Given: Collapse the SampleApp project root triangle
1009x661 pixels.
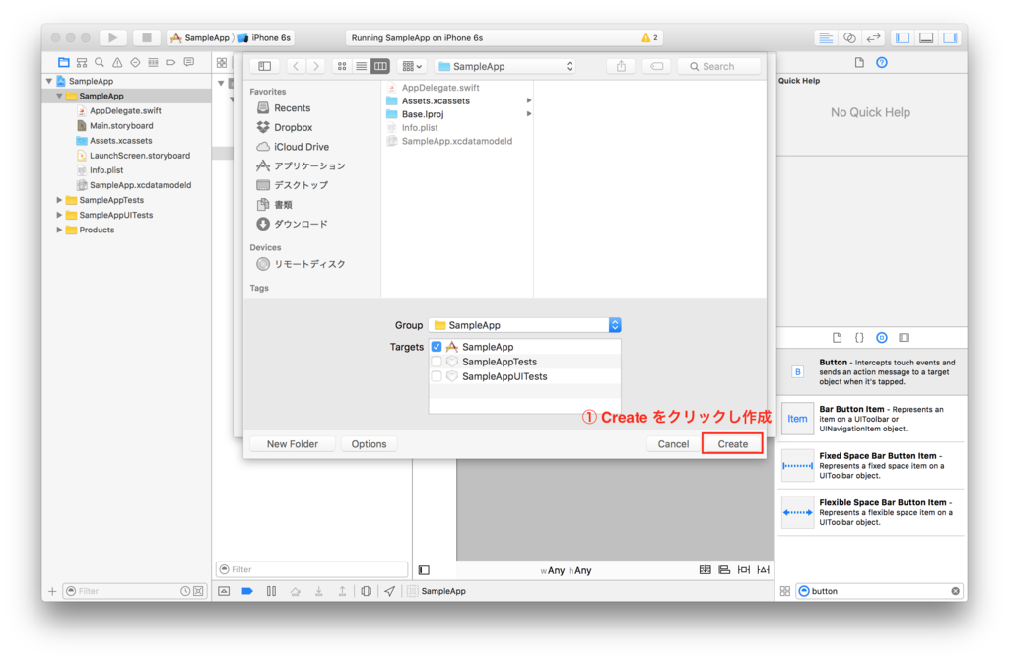Looking at the screenshot, I should tap(49, 81).
